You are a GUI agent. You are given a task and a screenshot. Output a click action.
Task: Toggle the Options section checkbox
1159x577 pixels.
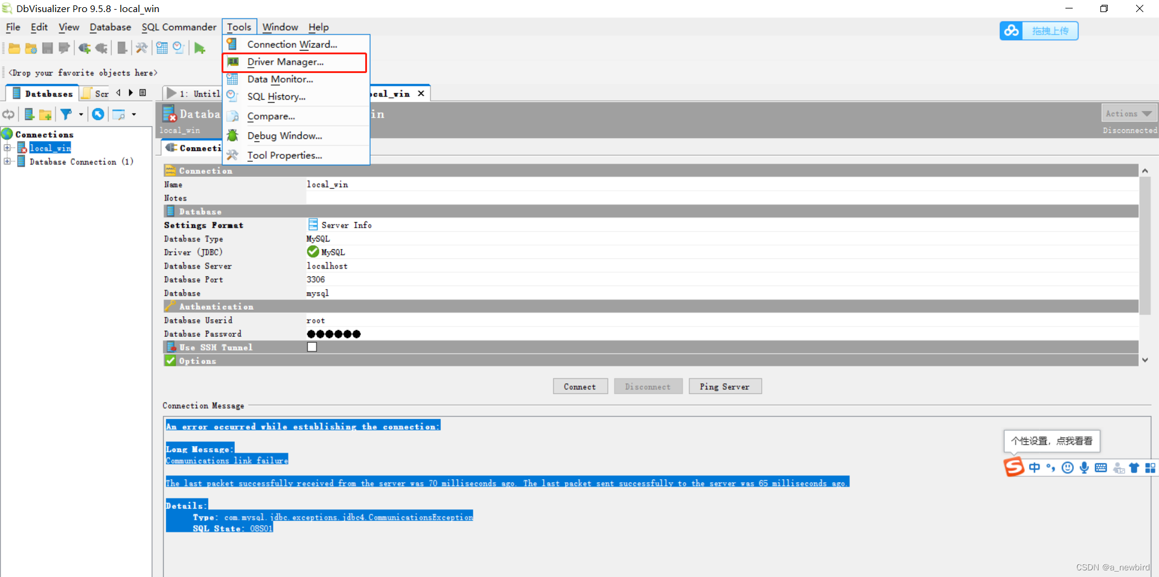click(170, 360)
